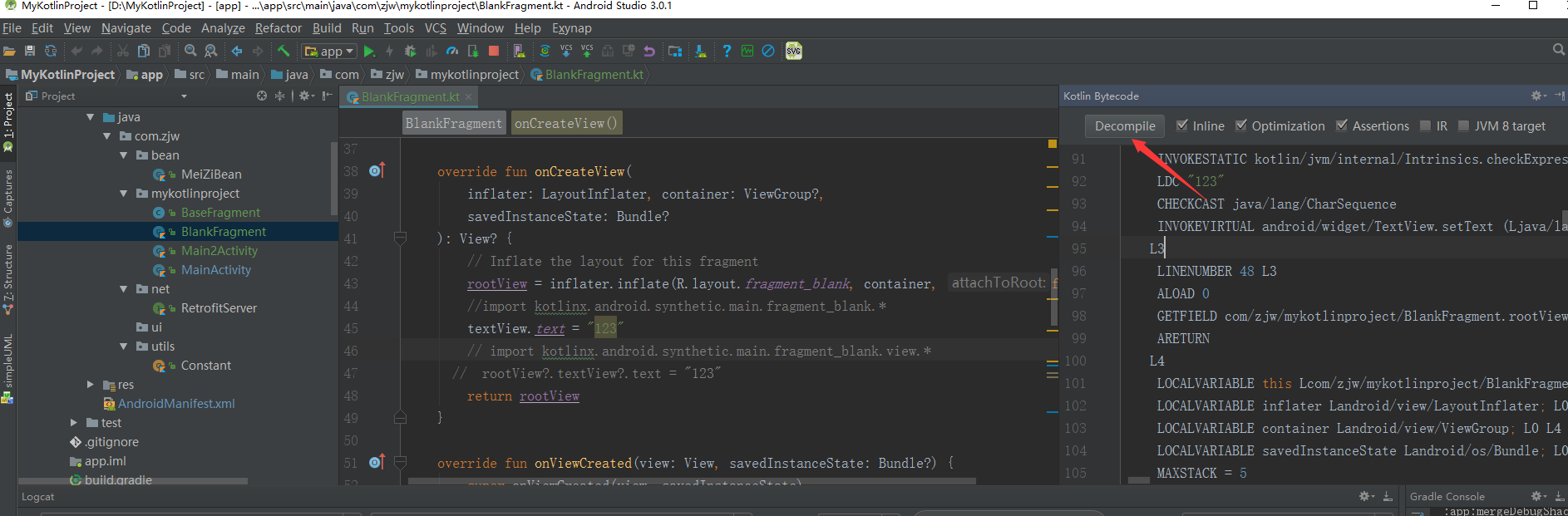Collapse the mykotlinproject package node
The image size is (1568, 516).
[x=123, y=194]
